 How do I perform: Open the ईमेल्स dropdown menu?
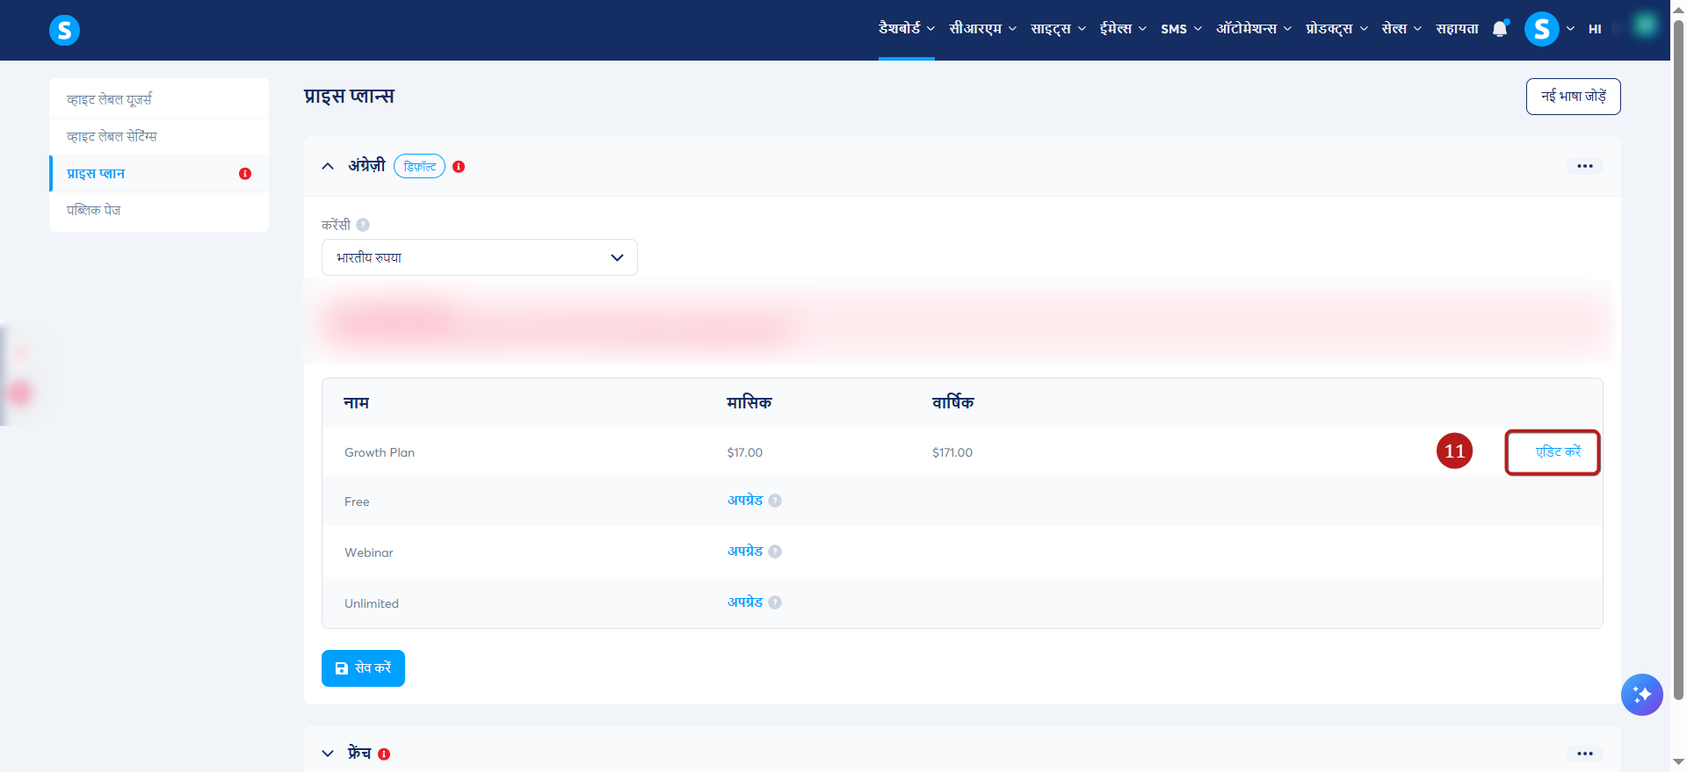click(1123, 29)
